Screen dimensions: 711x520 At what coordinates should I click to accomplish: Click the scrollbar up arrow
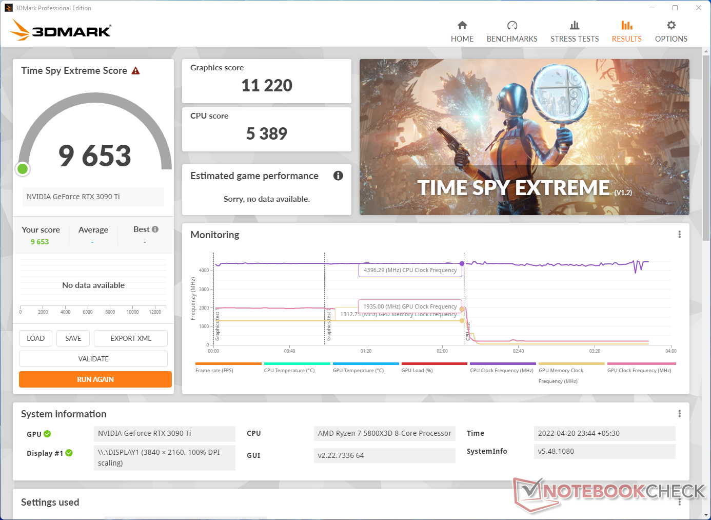click(x=706, y=51)
